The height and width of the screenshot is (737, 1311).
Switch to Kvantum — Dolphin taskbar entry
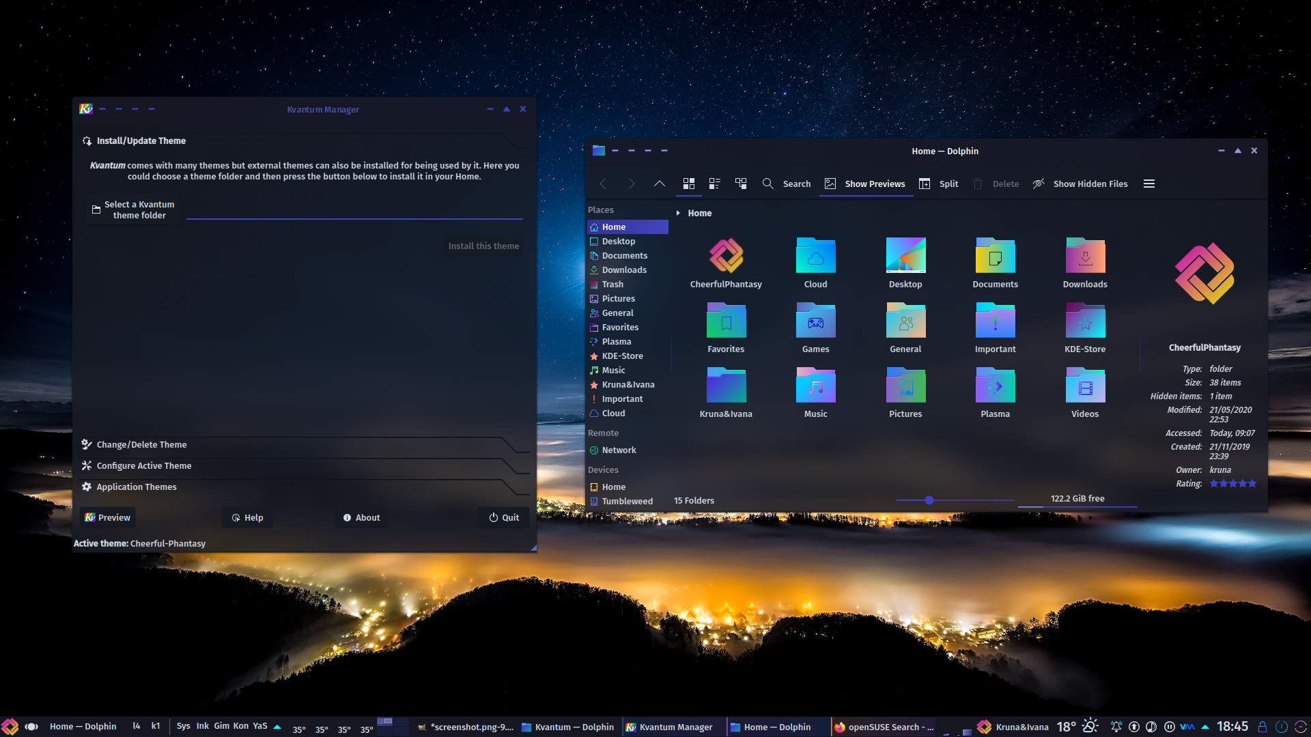point(567,727)
